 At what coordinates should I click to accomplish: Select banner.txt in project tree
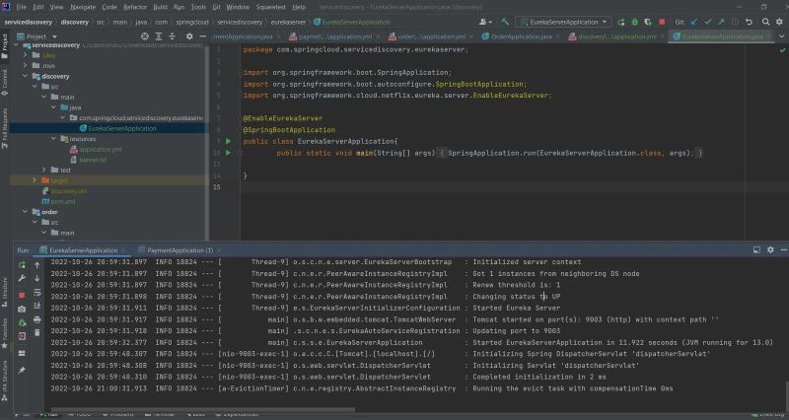pos(93,160)
